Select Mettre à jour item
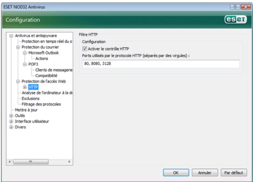Screen dimensions: 253x182 (x=26, y=110)
